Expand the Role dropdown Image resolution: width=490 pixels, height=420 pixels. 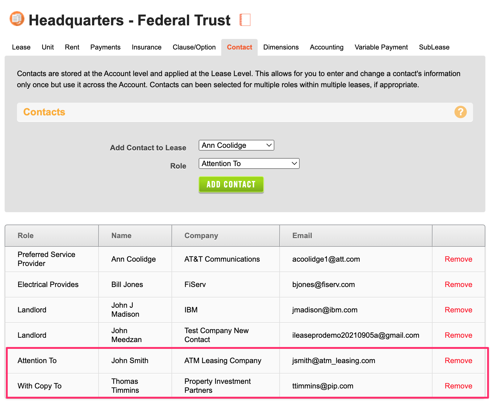249,164
